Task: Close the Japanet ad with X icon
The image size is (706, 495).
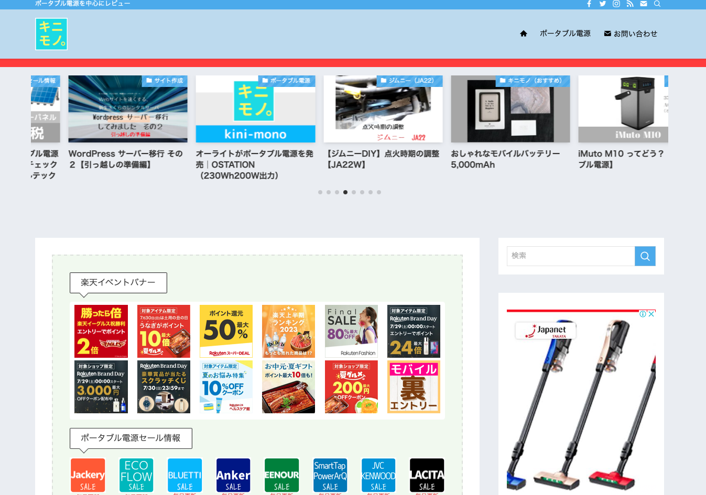Action: 651,314
